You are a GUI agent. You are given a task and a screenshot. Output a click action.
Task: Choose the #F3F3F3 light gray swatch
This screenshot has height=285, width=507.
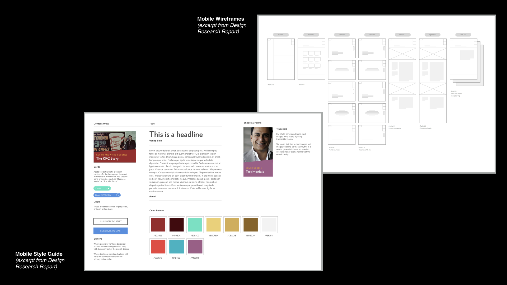point(269,225)
